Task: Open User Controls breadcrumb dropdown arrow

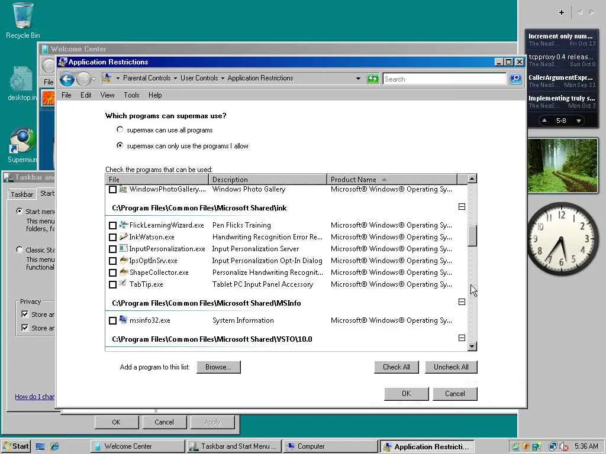Action: (x=223, y=79)
